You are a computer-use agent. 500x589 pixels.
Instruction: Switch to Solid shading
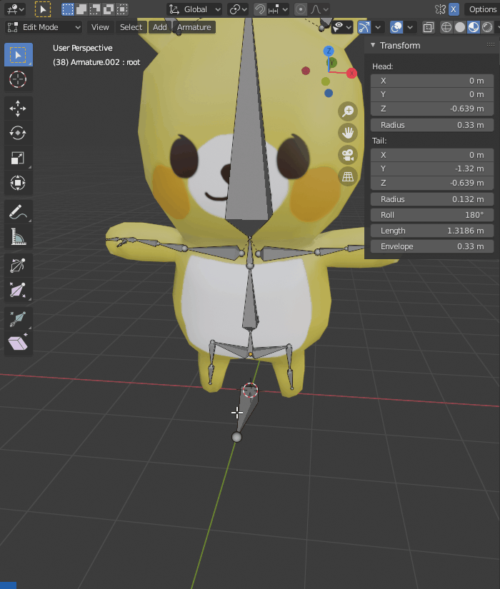(x=460, y=27)
